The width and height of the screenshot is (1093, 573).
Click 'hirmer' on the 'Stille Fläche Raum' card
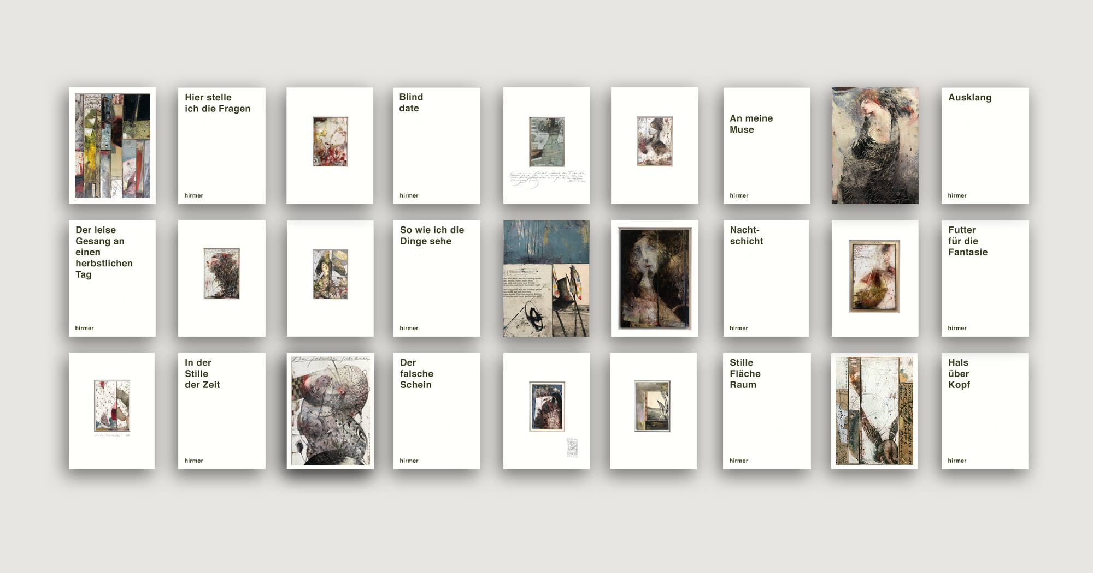[x=738, y=461]
